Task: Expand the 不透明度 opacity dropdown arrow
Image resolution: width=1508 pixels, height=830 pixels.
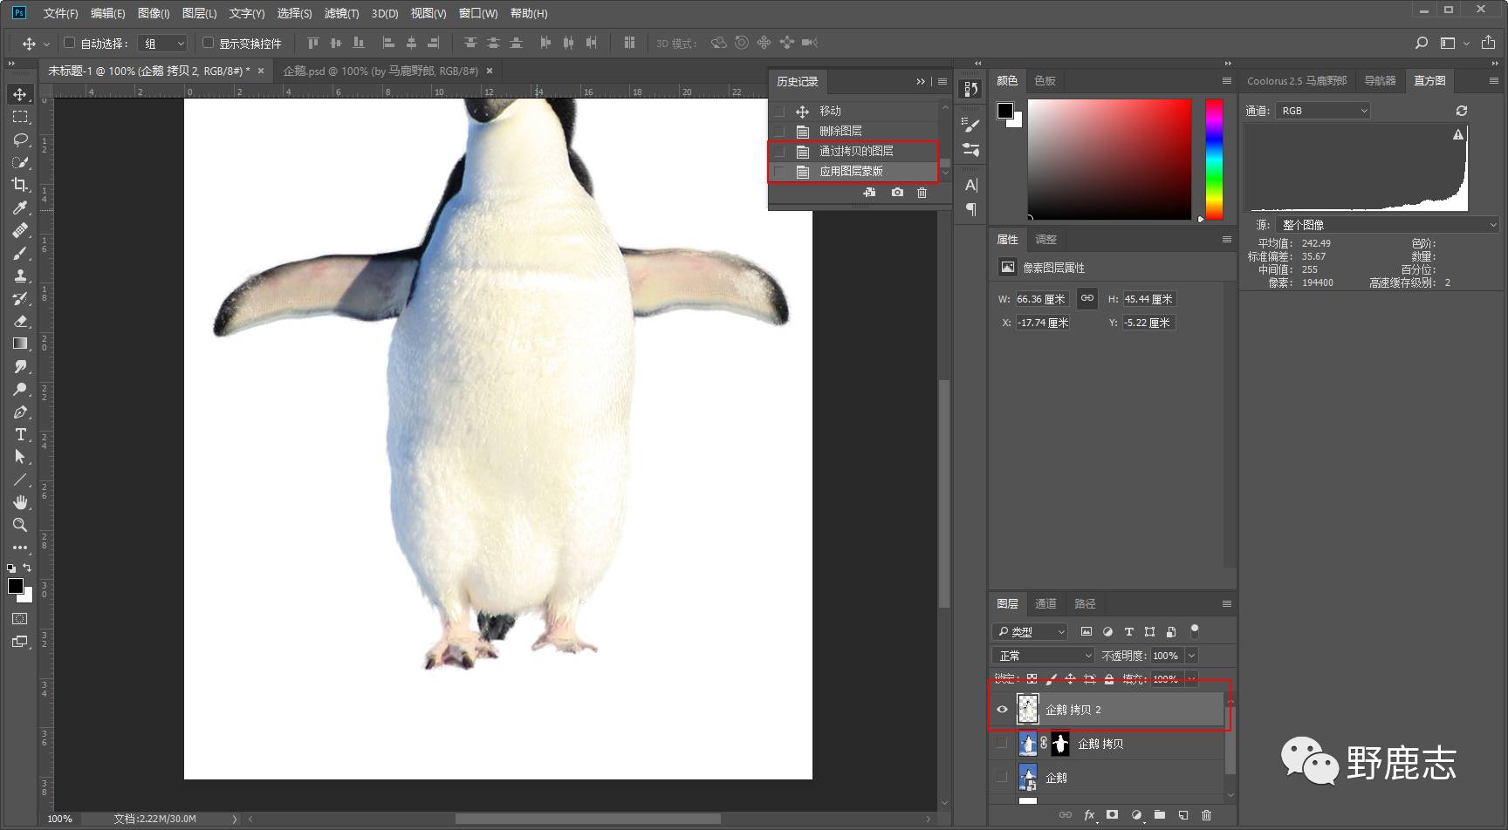Action: click(x=1191, y=656)
